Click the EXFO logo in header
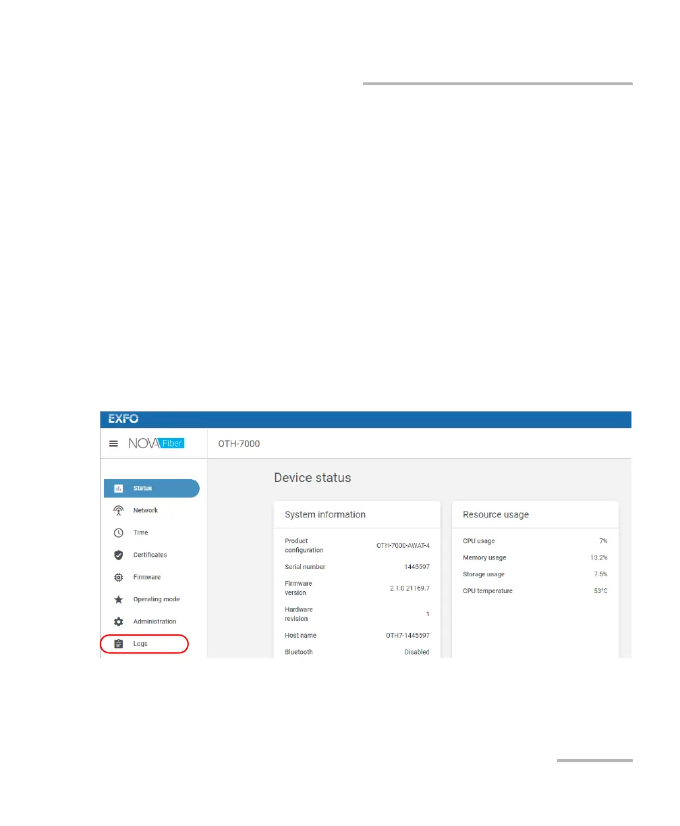680x826 pixels. tap(123, 419)
